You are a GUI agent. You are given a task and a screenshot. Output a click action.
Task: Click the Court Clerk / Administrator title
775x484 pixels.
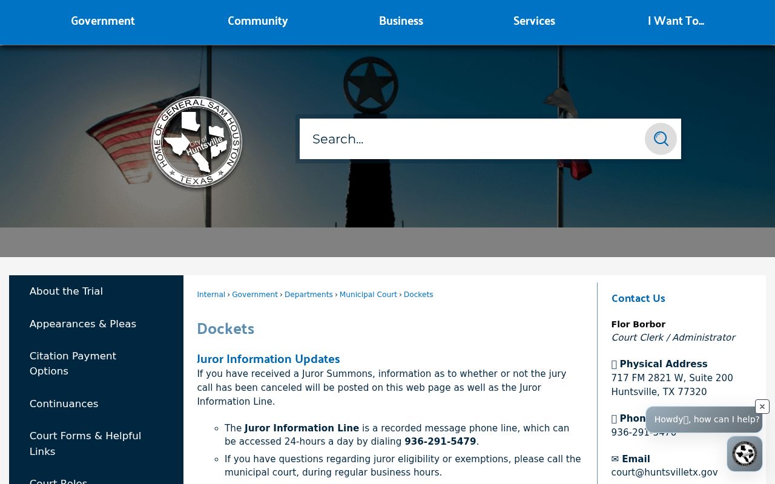click(673, 338)
